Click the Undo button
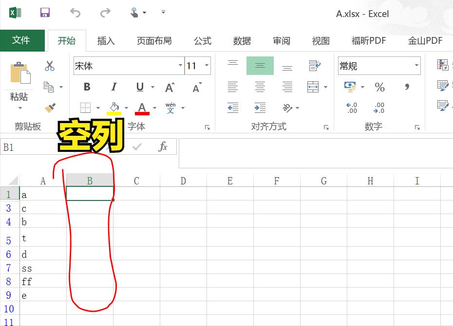Screen dimensions: 453x326 [75, 13]
